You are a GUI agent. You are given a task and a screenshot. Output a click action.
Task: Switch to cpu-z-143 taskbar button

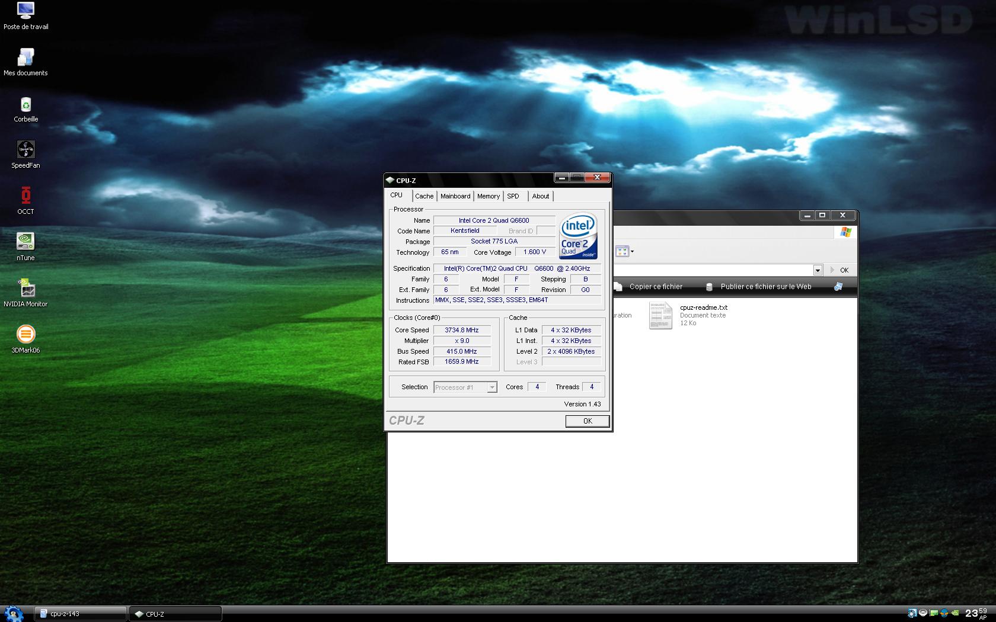pyautogui.click(x=81, y=614)
